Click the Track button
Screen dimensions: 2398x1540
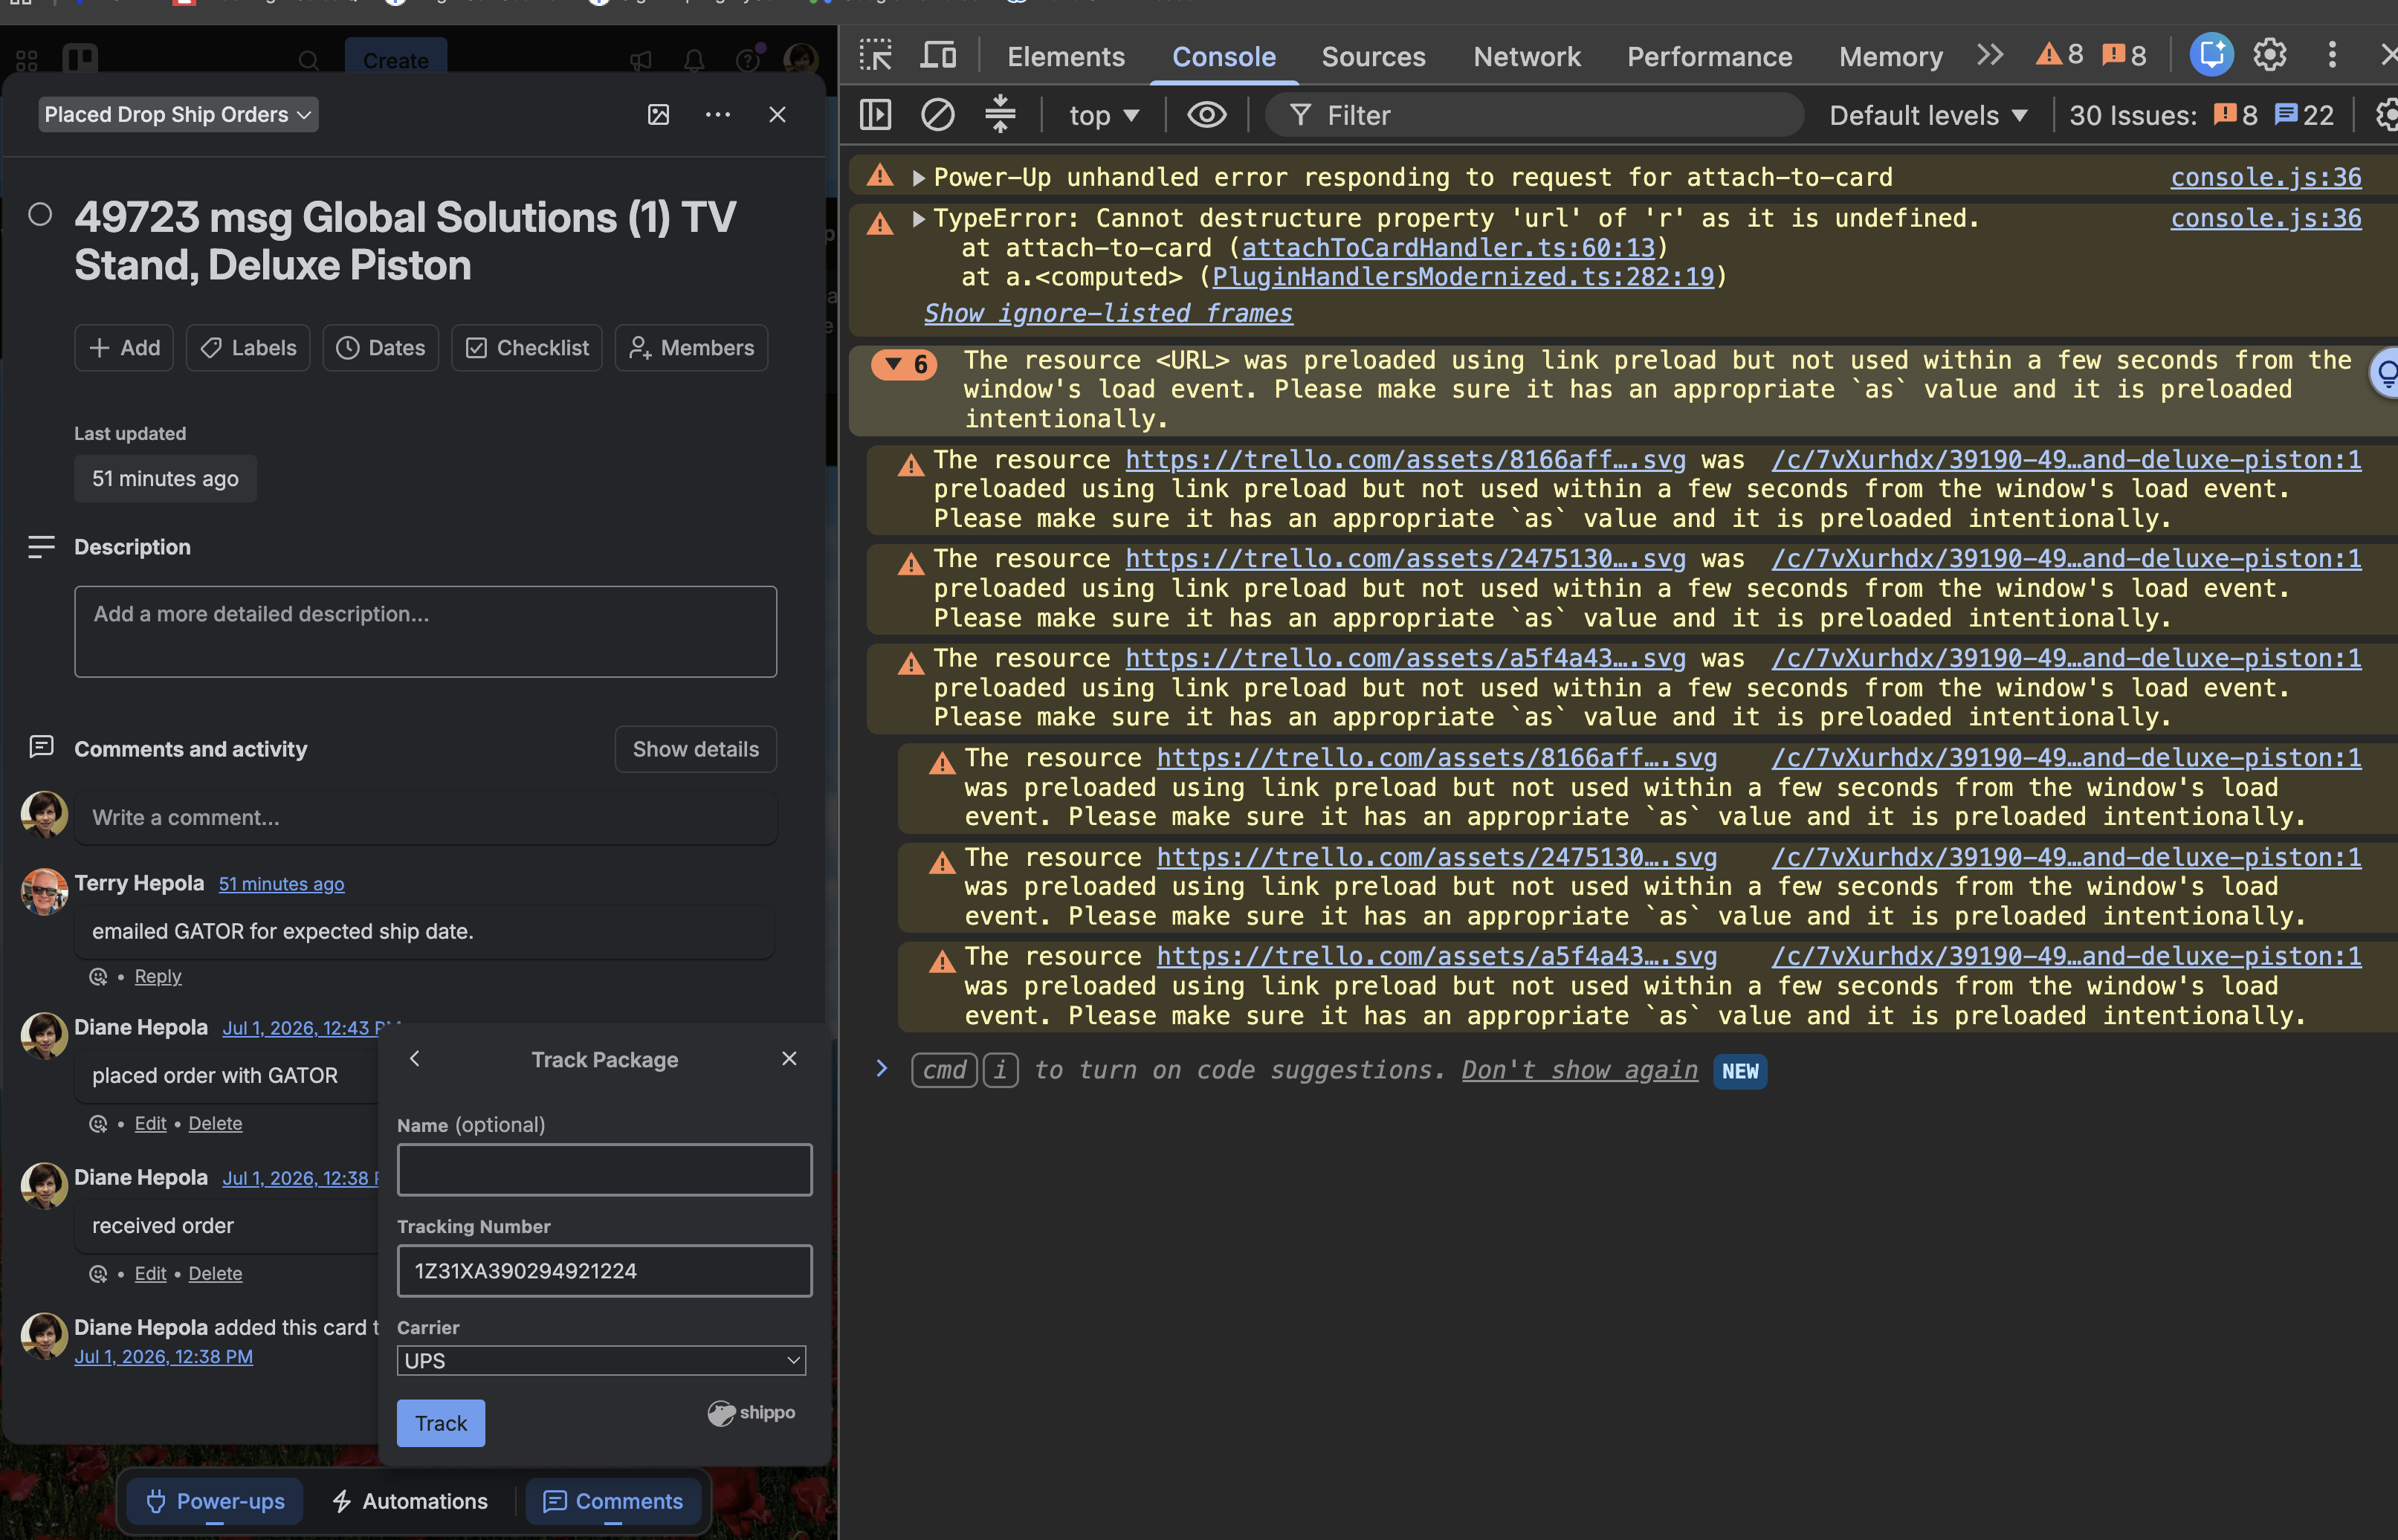(440, 1423)
